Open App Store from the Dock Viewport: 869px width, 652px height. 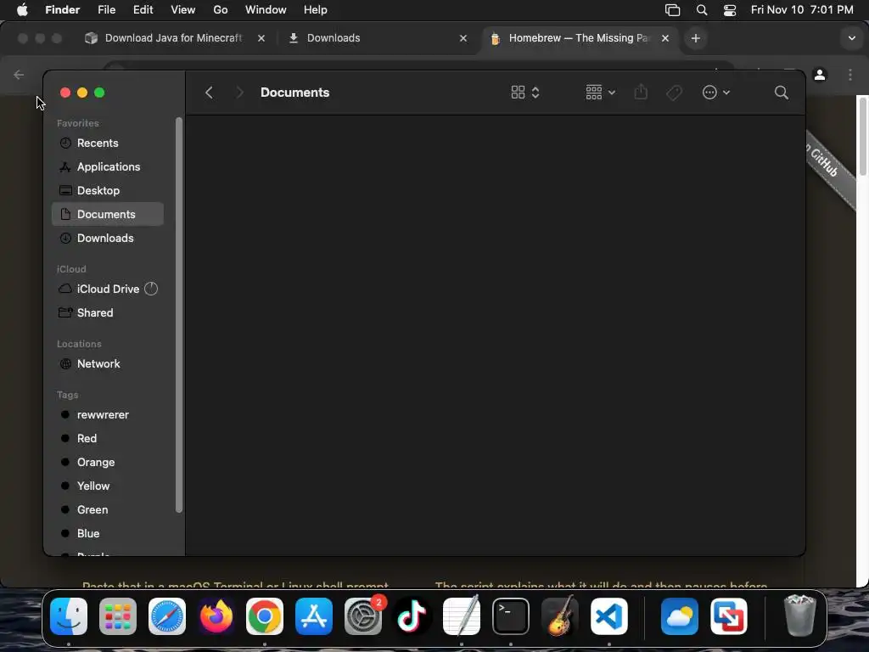pyautogui.click(x=314, y=616)
